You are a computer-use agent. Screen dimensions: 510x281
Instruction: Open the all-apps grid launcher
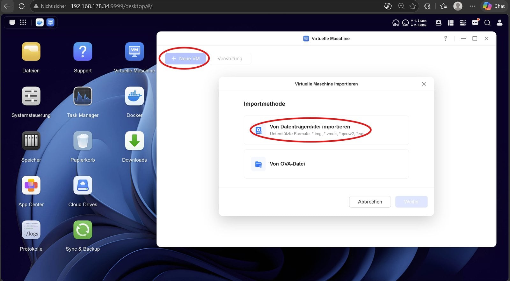coord(23,22)
